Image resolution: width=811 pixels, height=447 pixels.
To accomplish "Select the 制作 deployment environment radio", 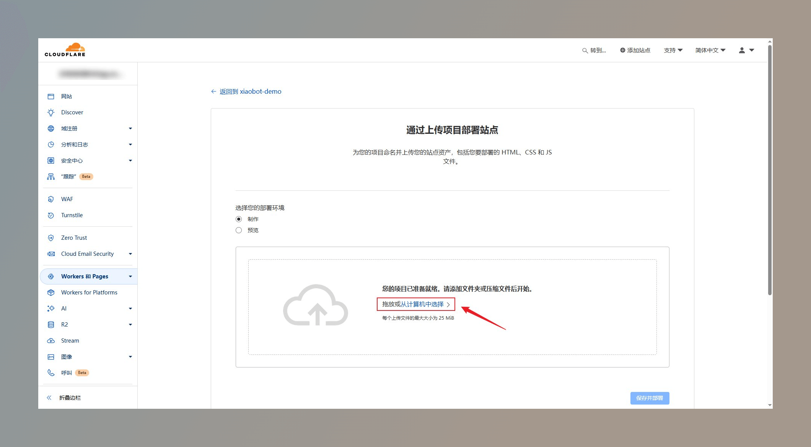I will 239,219.
